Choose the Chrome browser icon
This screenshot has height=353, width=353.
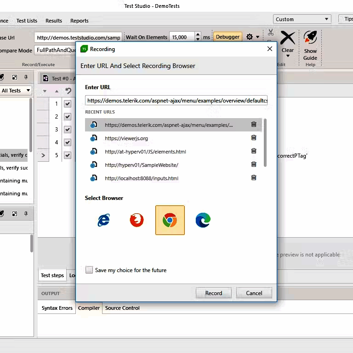pos(170,220)
